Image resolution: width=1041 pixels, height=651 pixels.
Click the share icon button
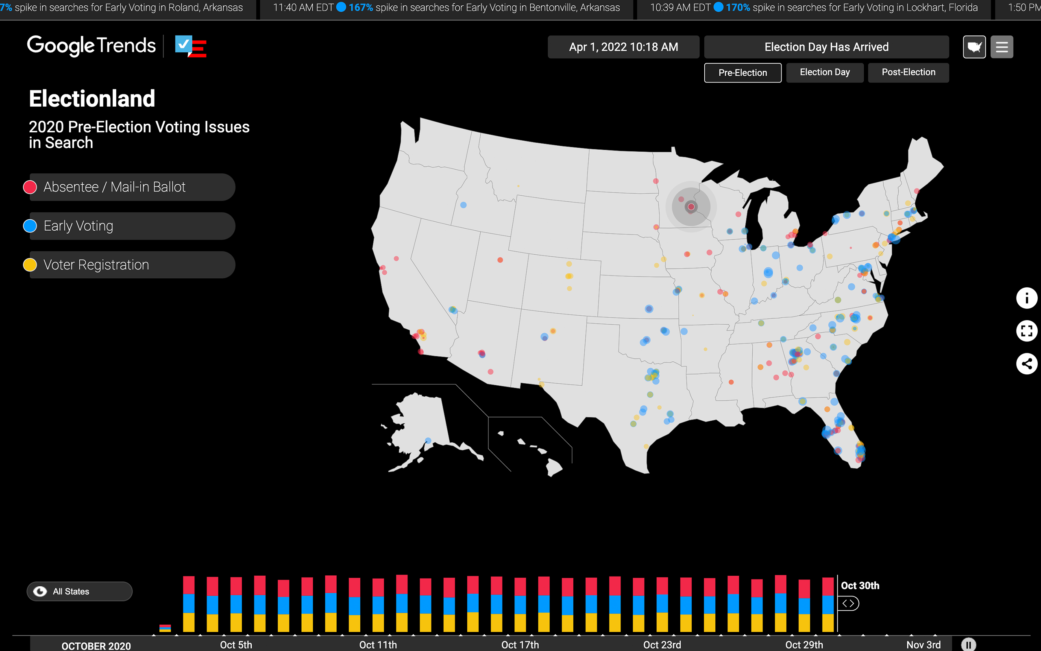(1026, 364)
